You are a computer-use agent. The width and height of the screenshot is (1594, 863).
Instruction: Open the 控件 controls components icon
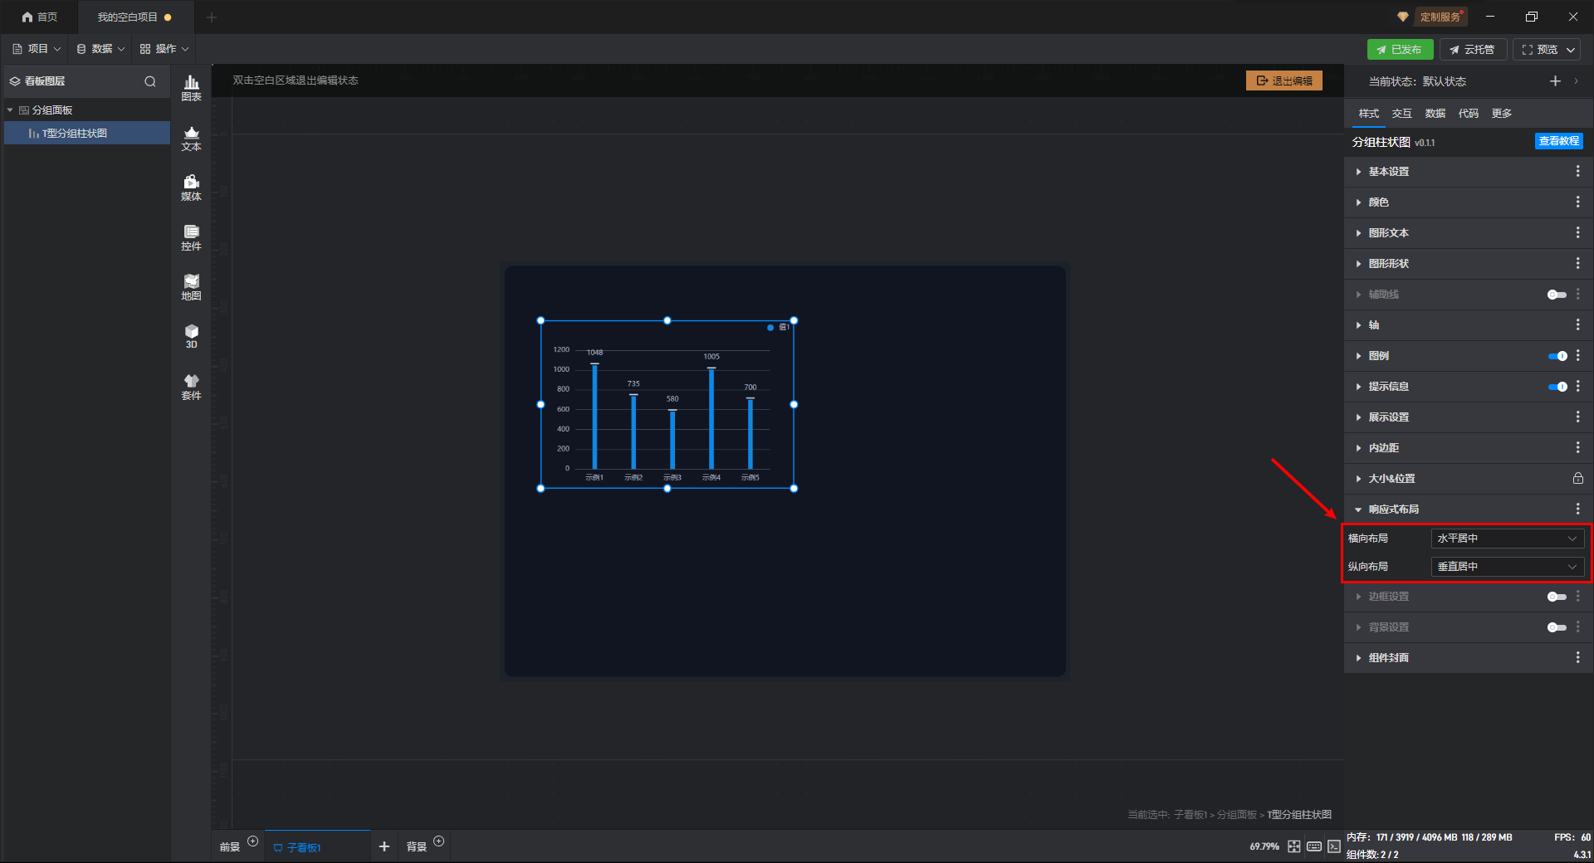coord(191,237)
